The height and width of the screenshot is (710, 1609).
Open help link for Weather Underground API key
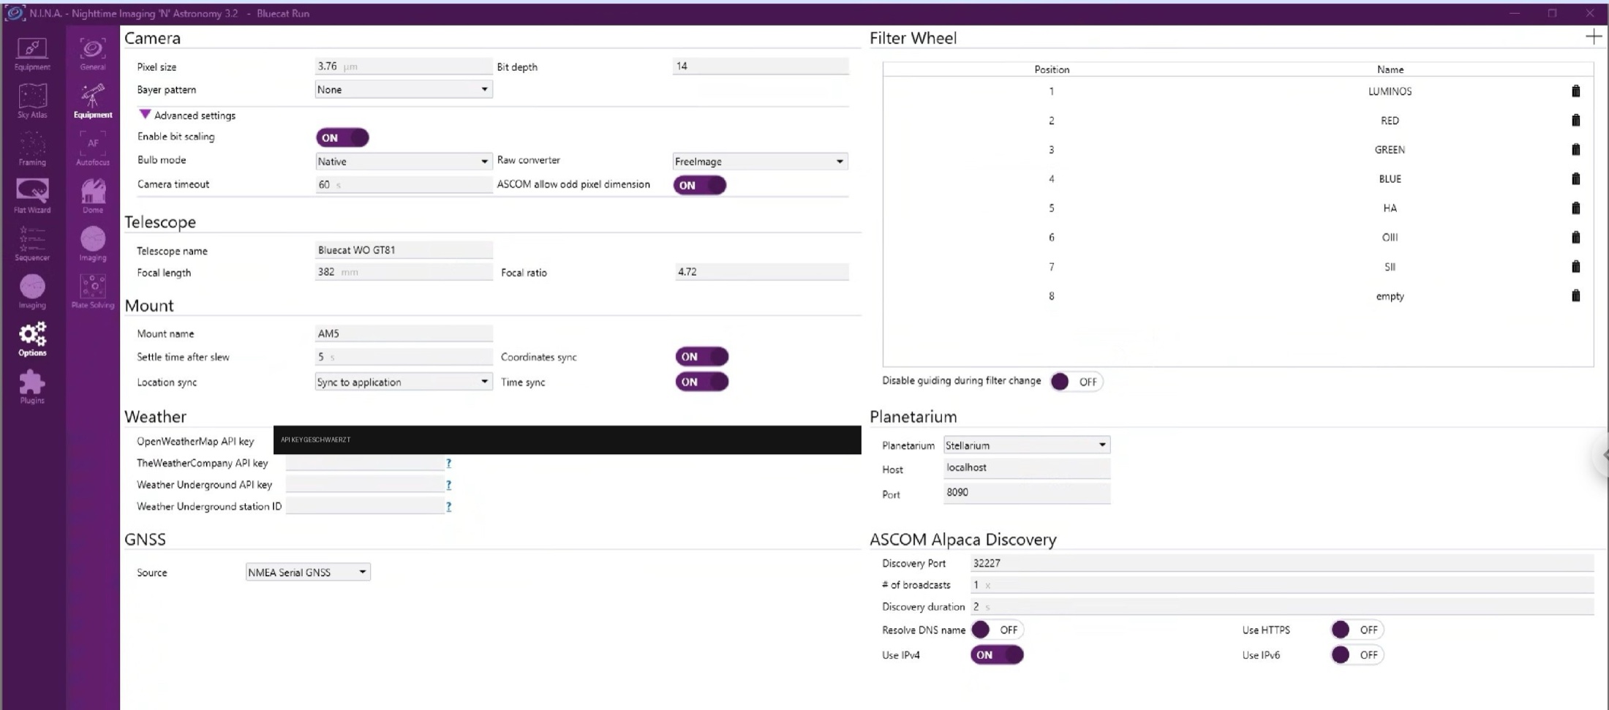[448, 485]
